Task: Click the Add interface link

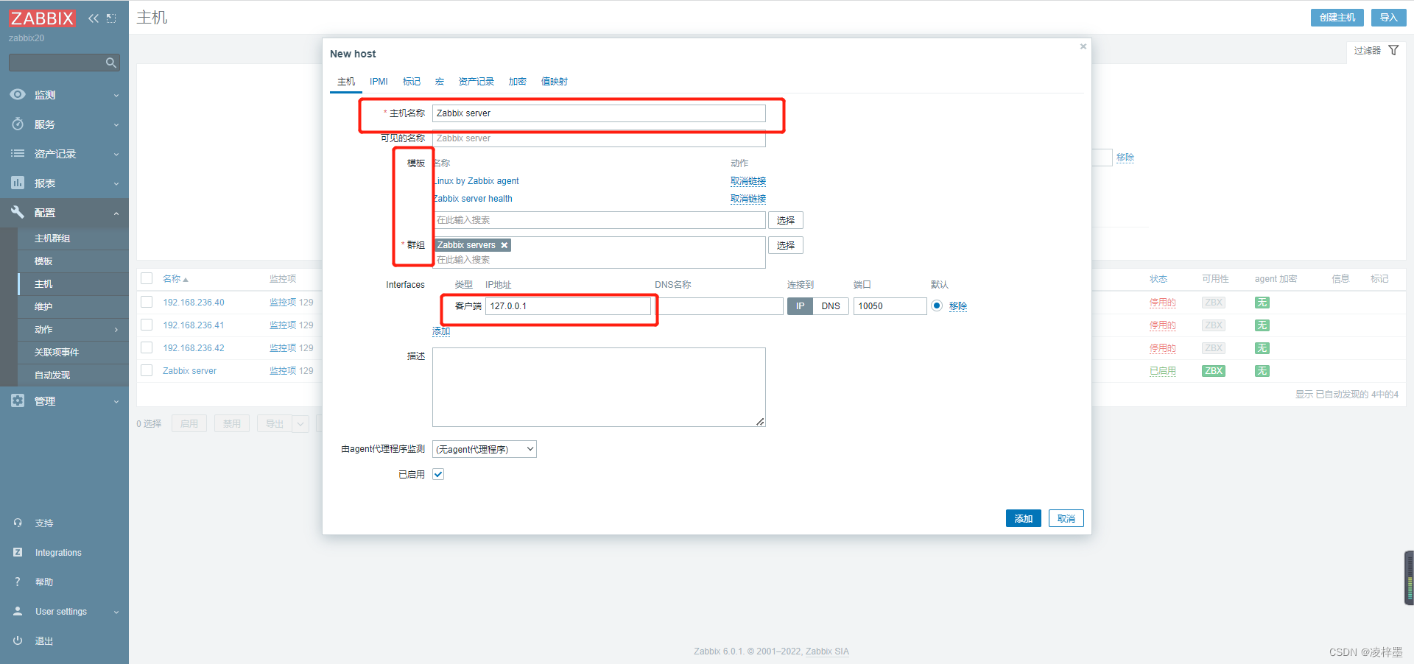Action: tap(441, 331)
